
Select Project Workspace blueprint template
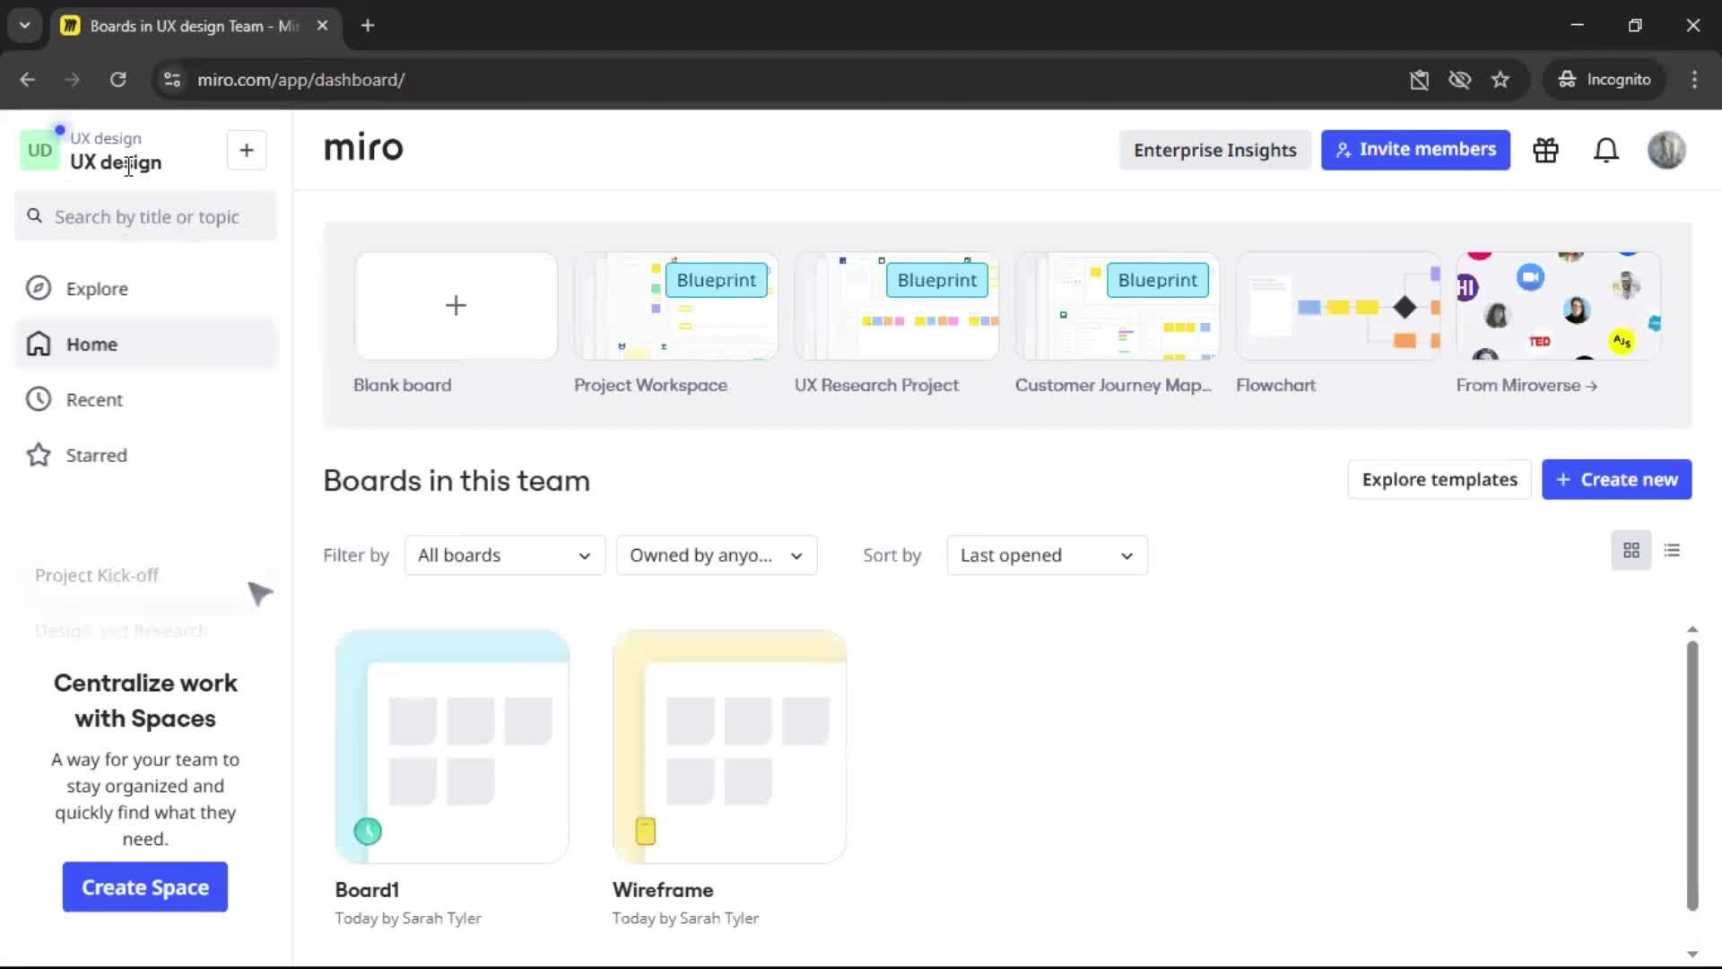(675, 306)
